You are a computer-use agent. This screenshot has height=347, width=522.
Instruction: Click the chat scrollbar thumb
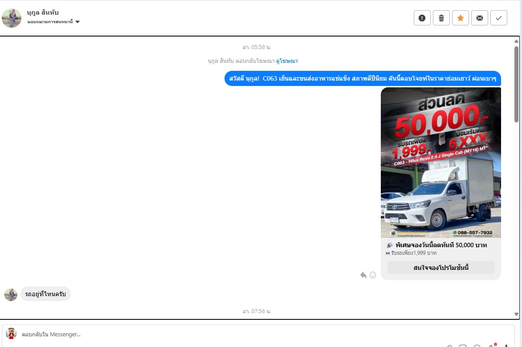pyautogui.click(x=516, y=84)
